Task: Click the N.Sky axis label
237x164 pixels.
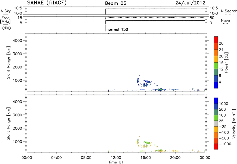Action: tap(6, 11)
